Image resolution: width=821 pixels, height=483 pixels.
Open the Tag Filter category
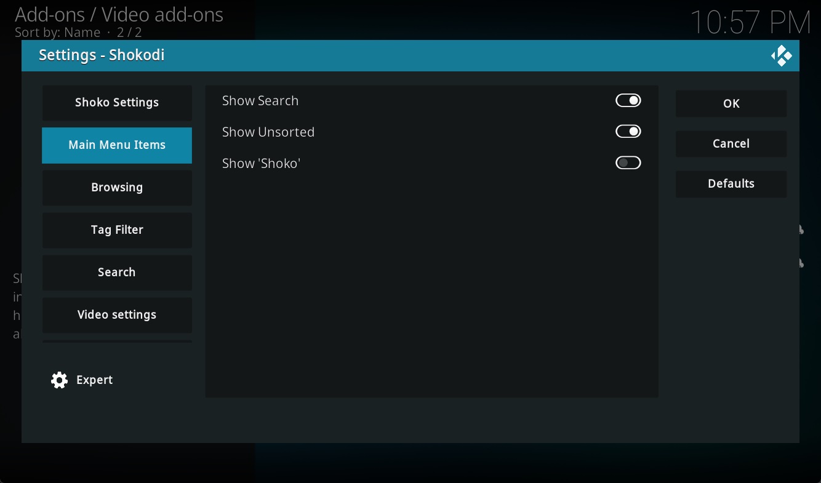pos(117,230)
